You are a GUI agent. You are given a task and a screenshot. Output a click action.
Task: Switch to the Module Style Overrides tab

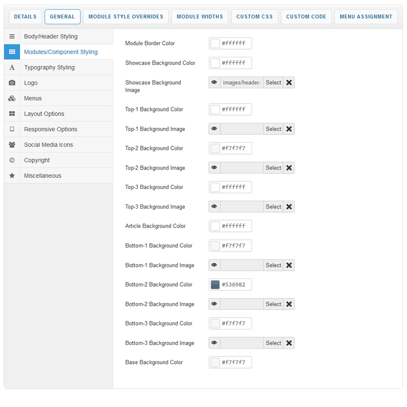[126, 17]
